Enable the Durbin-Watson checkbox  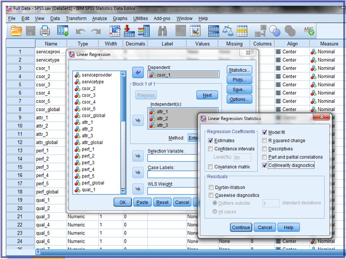pos(211,187)
